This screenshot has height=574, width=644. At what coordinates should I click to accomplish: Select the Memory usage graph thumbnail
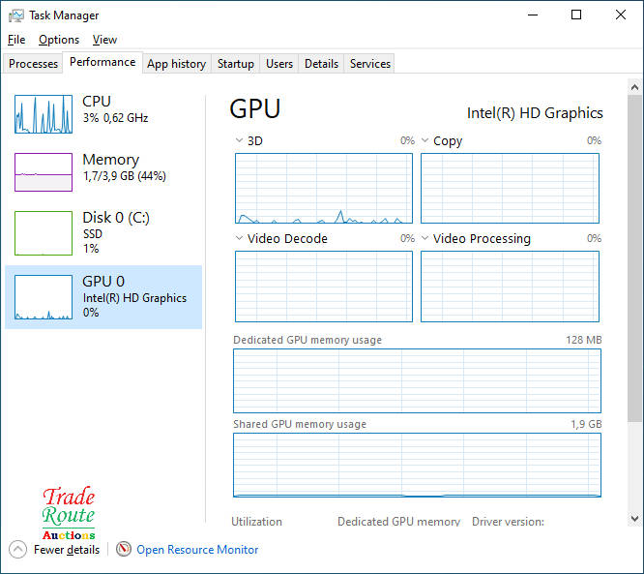(44, 172)
